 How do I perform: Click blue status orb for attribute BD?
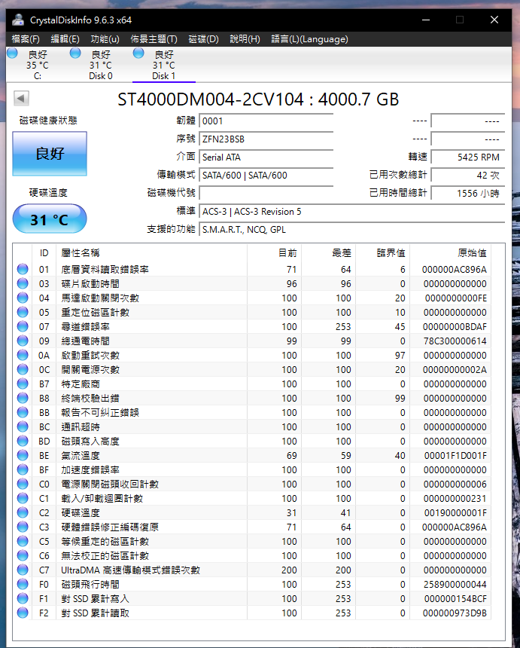coord(23,441)
